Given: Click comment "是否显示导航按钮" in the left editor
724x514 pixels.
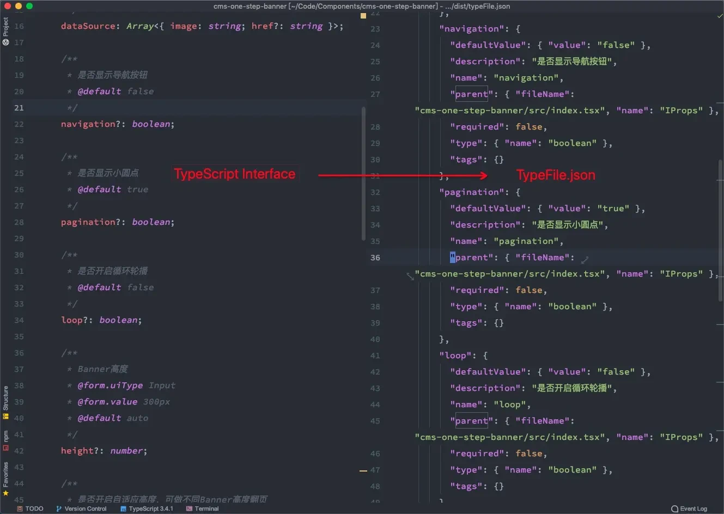Looking at the screenshot, I should tap(112, 75).
